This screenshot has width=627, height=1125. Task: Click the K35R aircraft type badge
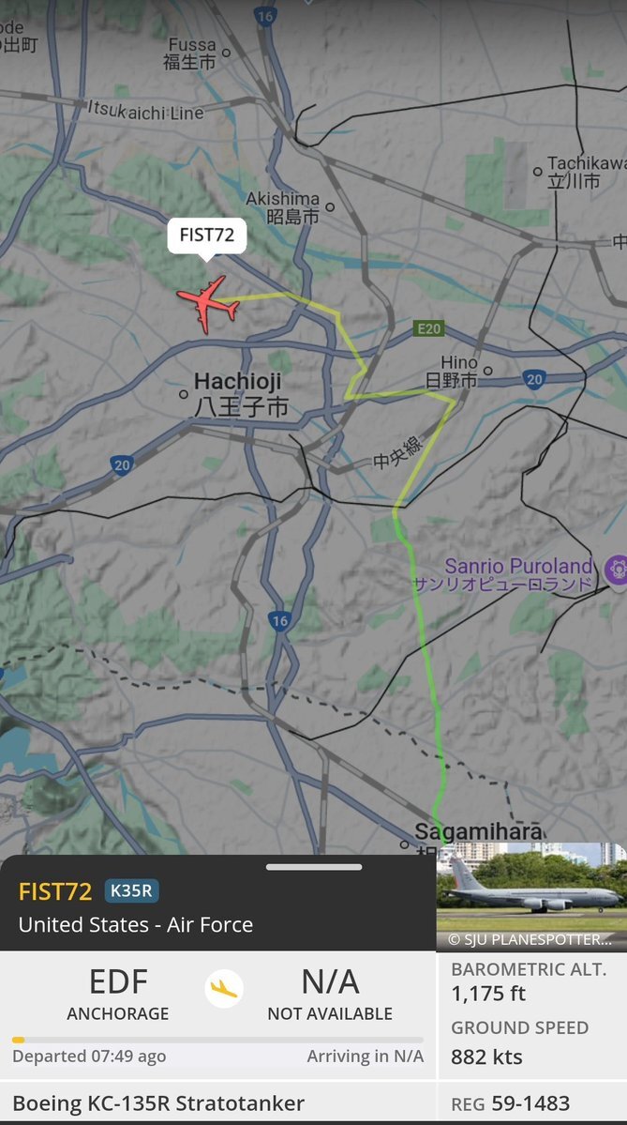coord(132,891)
